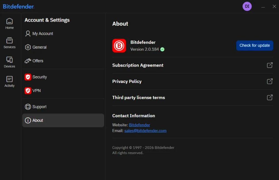Image resolution: width=279 pixels, height=180 pixels.
Task: Open the Services sidebar icon
Action: tap(9, 43)
